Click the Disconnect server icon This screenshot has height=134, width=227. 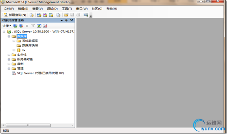click(21, 26)
